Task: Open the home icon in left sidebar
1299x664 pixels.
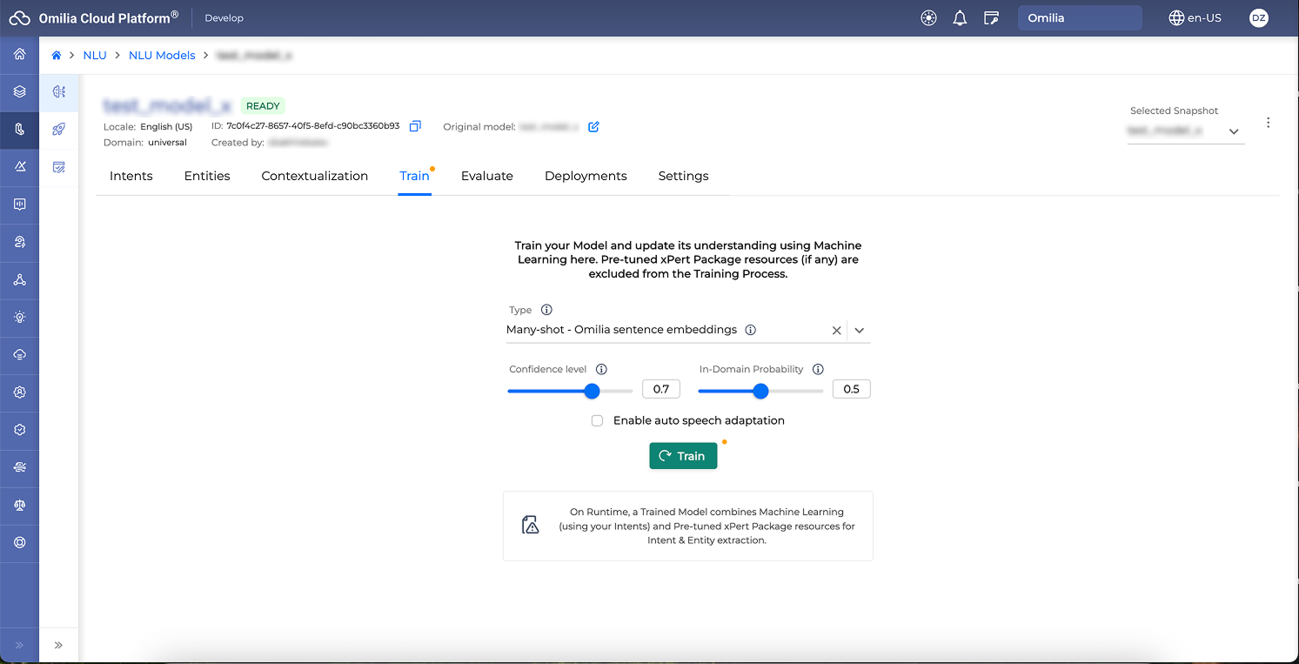Action: tap(19, 54)
